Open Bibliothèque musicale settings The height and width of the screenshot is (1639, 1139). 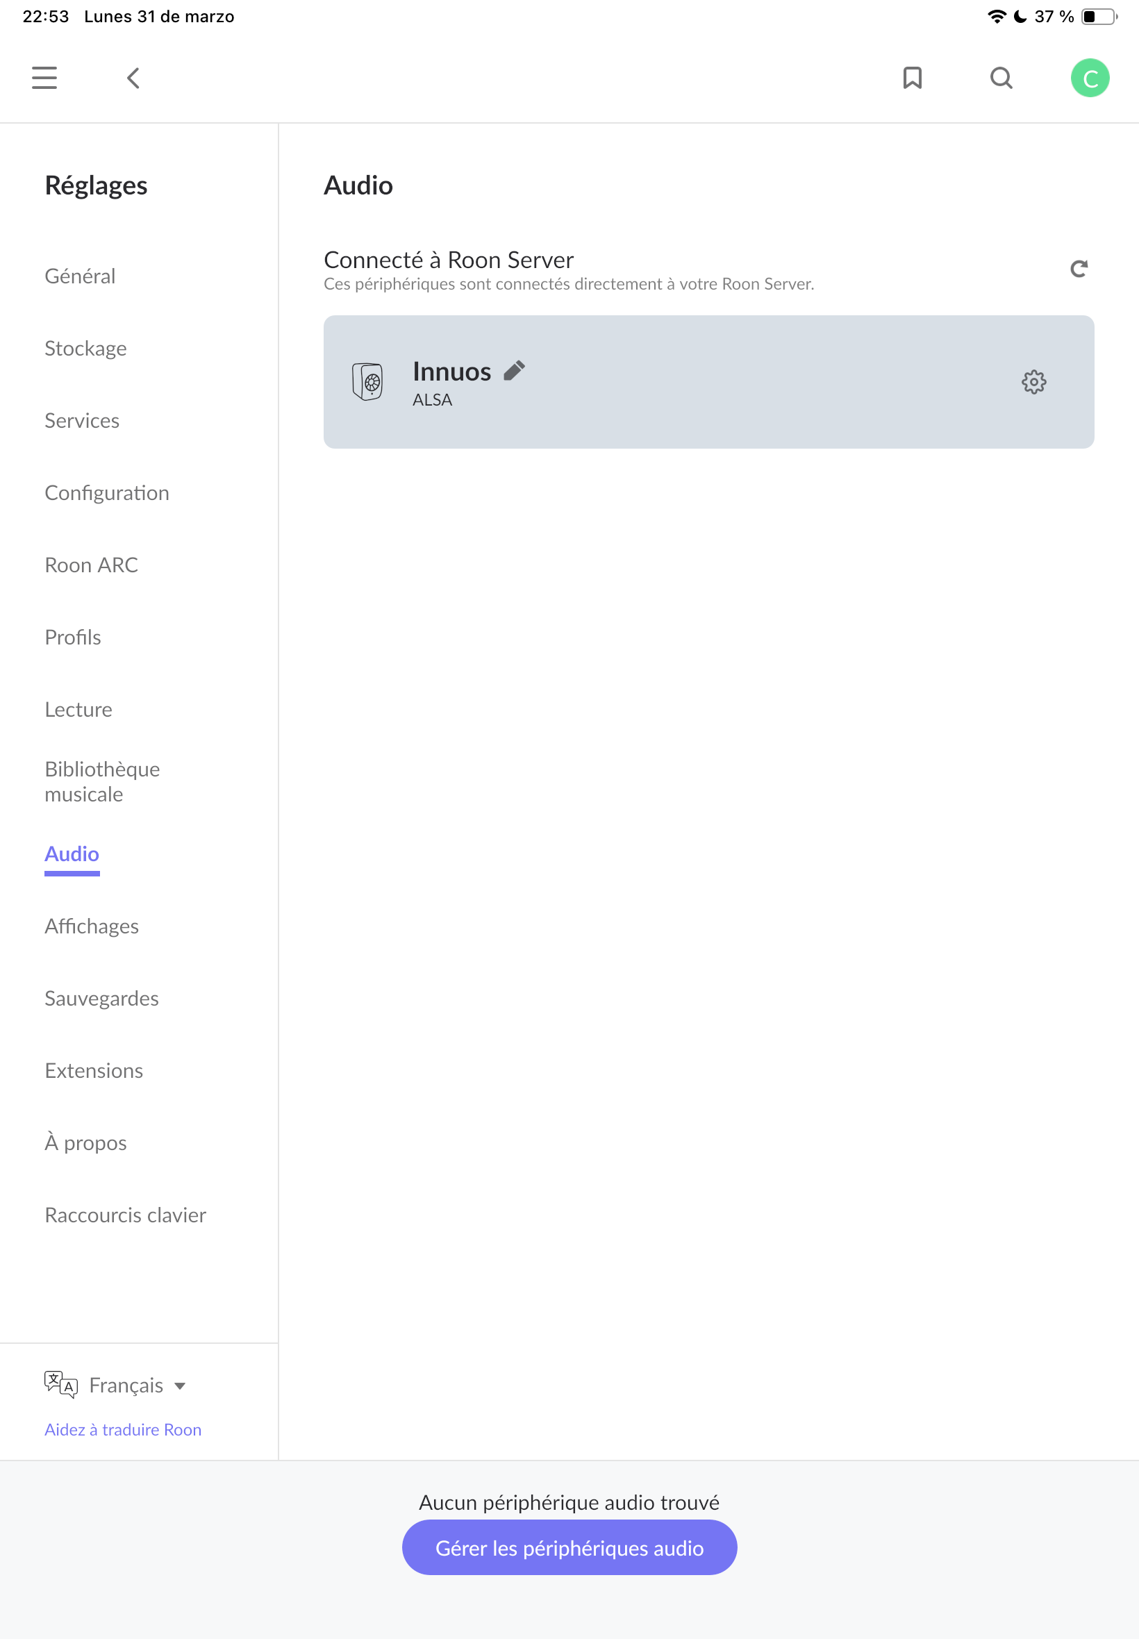[102, 781]
